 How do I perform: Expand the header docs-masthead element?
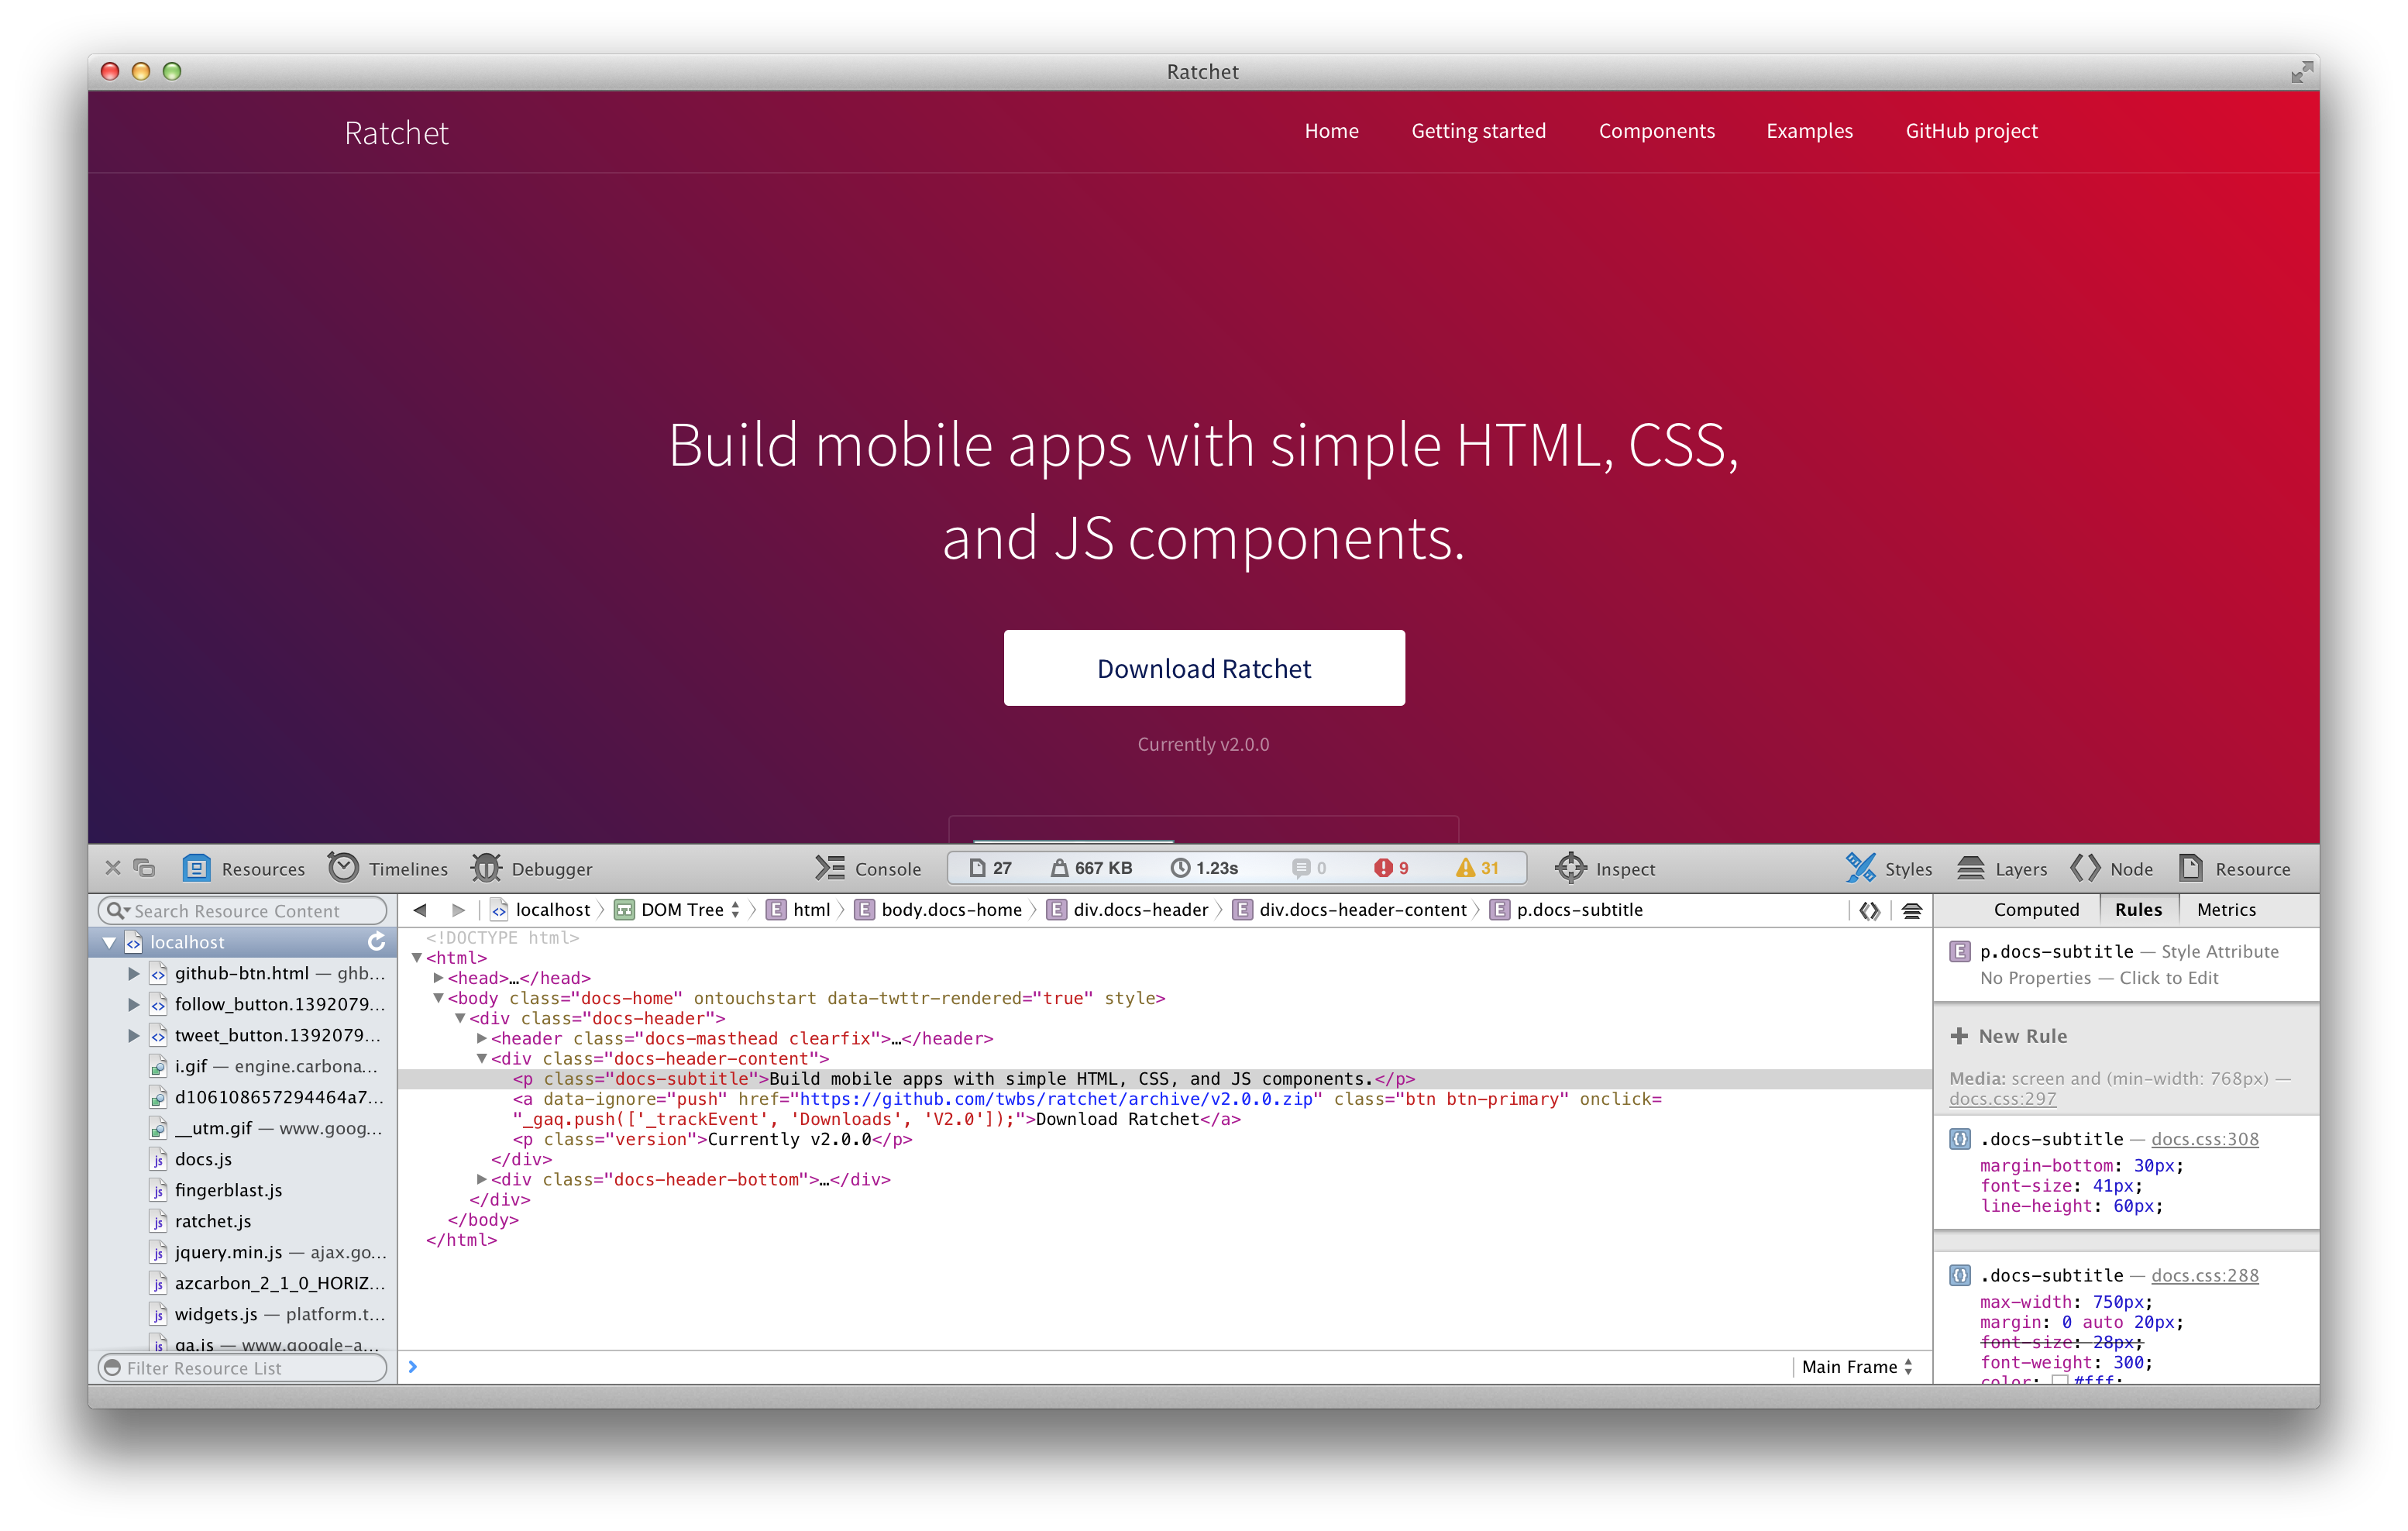[x=481, y=1038]
